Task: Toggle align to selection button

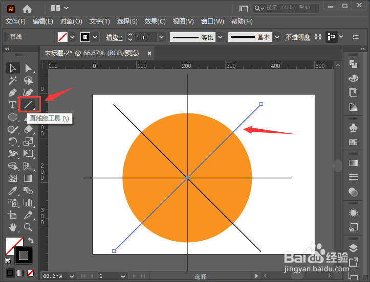Action: [x=331, y=37]
